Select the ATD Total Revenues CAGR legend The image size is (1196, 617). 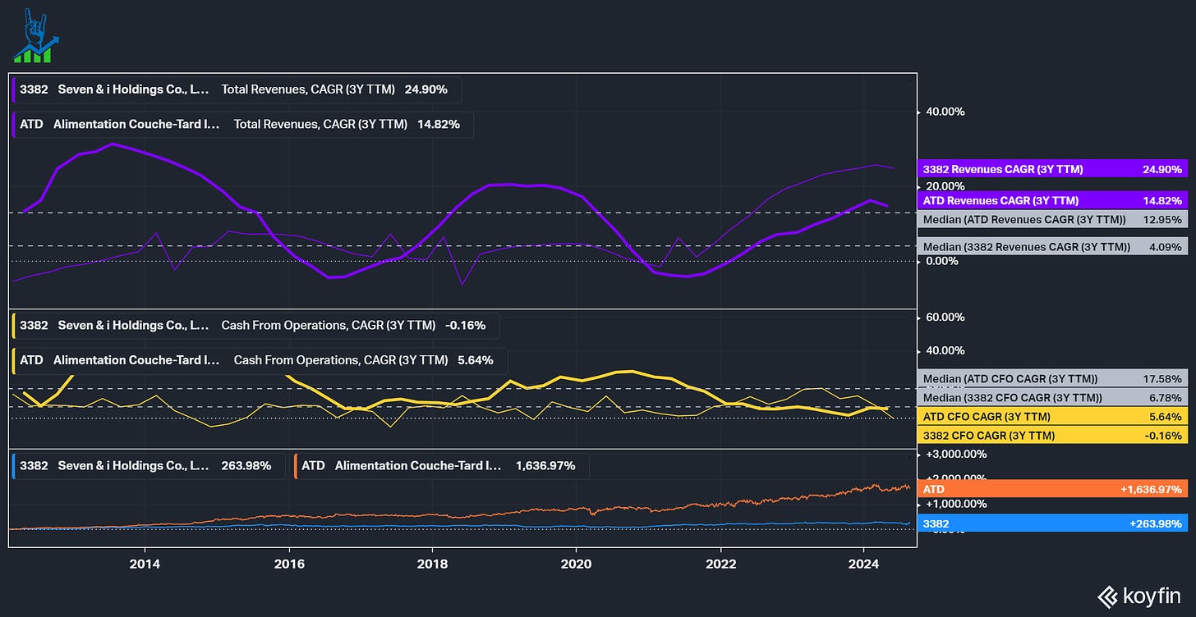tap(242, 125)
